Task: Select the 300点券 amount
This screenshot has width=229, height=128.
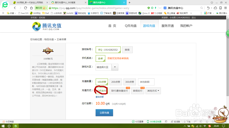Action: 130,82
